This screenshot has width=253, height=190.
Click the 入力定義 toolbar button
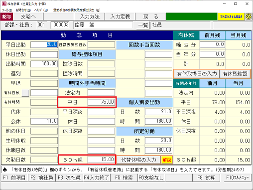point(120,16)
